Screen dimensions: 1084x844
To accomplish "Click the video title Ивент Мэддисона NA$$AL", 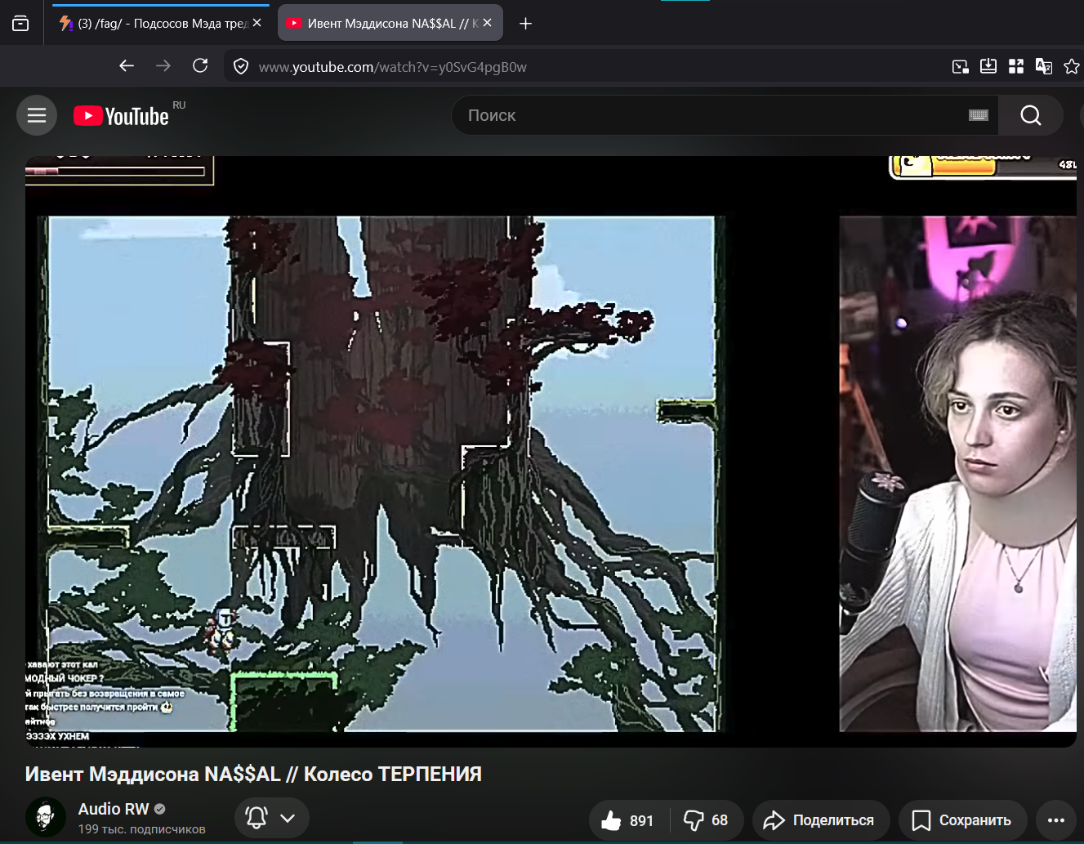I will pyautogui.click(x=253, y=774).
